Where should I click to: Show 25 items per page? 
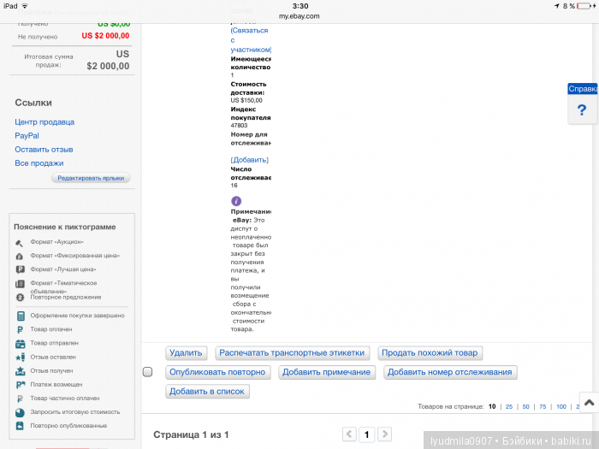(509, 407)
